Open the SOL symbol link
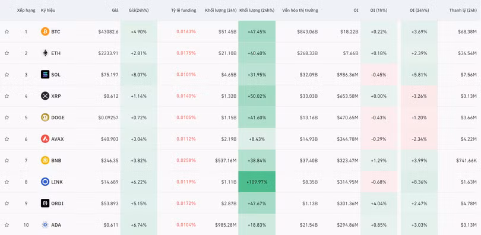The image size is (481, 235). (56, 74)
